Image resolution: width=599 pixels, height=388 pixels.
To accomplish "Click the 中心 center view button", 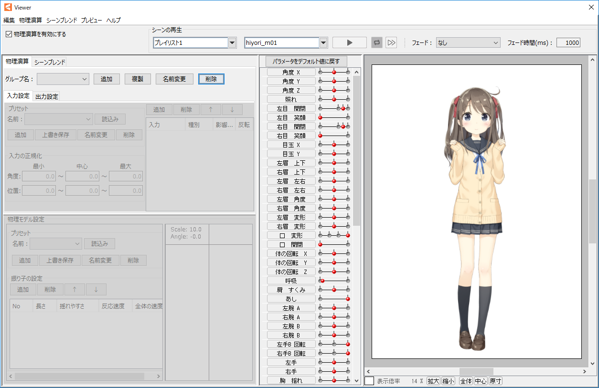I will pos(481,381).
